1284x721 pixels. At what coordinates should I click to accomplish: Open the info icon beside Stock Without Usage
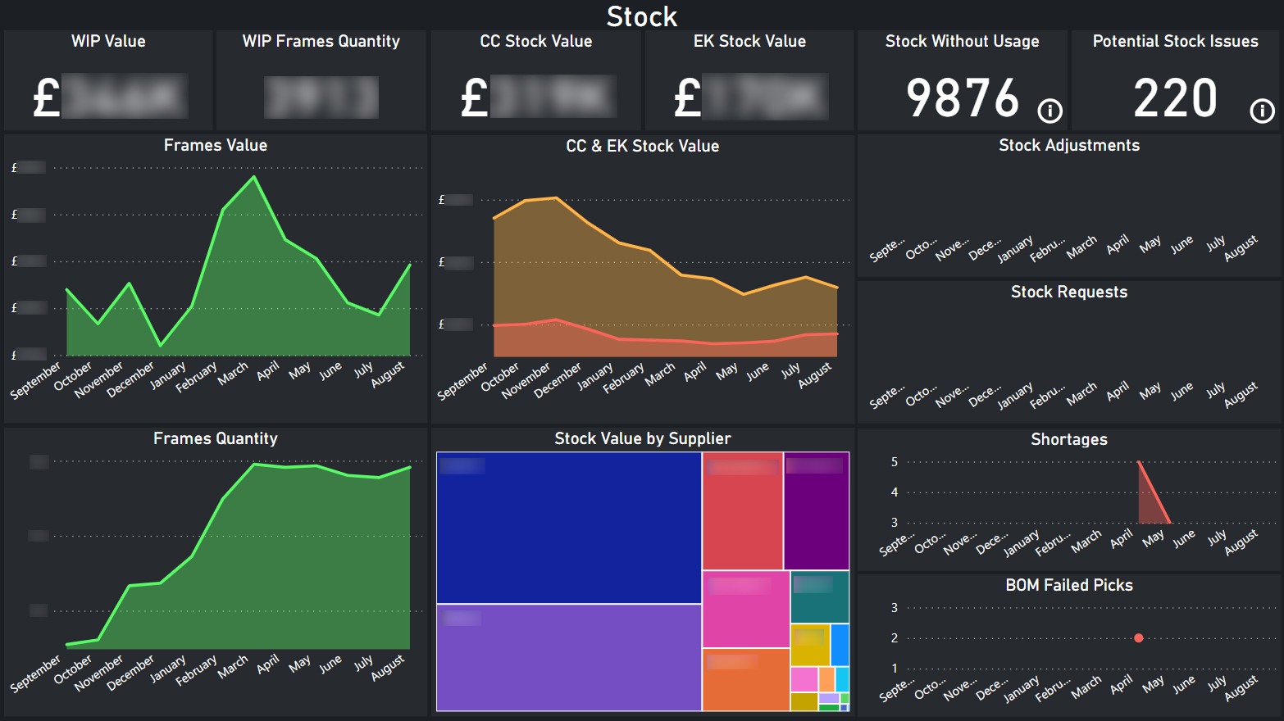(x=1050, y=111)
